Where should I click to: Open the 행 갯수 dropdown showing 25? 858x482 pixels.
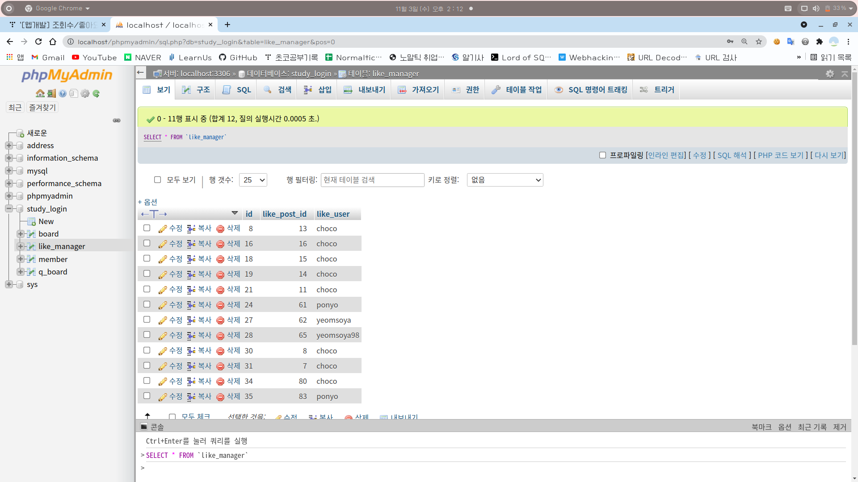point(253,180)
